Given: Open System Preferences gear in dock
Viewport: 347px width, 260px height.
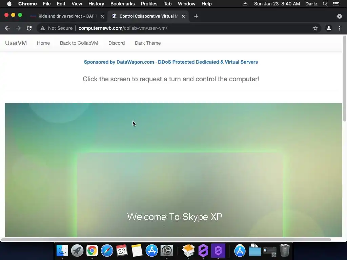Looking at the screenshot, I should (166, 251).
